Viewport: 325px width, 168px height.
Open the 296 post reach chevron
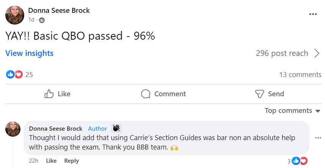(317, 53)
